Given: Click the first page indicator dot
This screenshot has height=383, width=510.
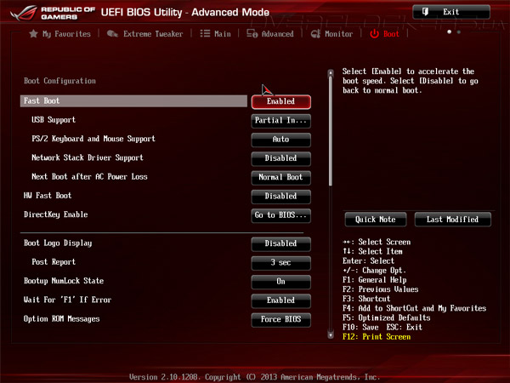Looking at the screenshot, I should tap(449, 32).
